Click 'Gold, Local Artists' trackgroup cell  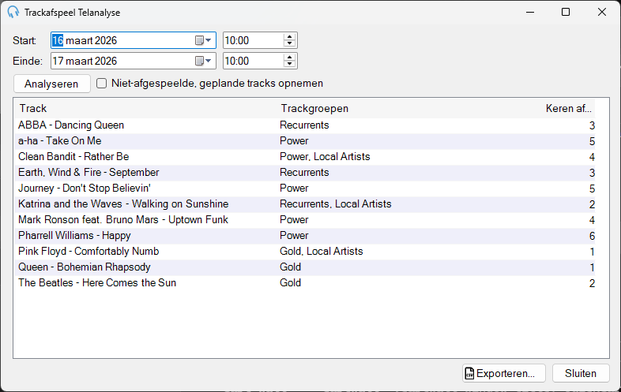(322, 252)
